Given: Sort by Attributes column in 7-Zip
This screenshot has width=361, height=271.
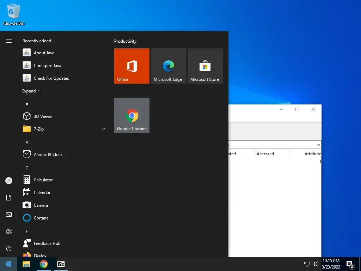Looking at the screenshot, I should click(306, 154).
